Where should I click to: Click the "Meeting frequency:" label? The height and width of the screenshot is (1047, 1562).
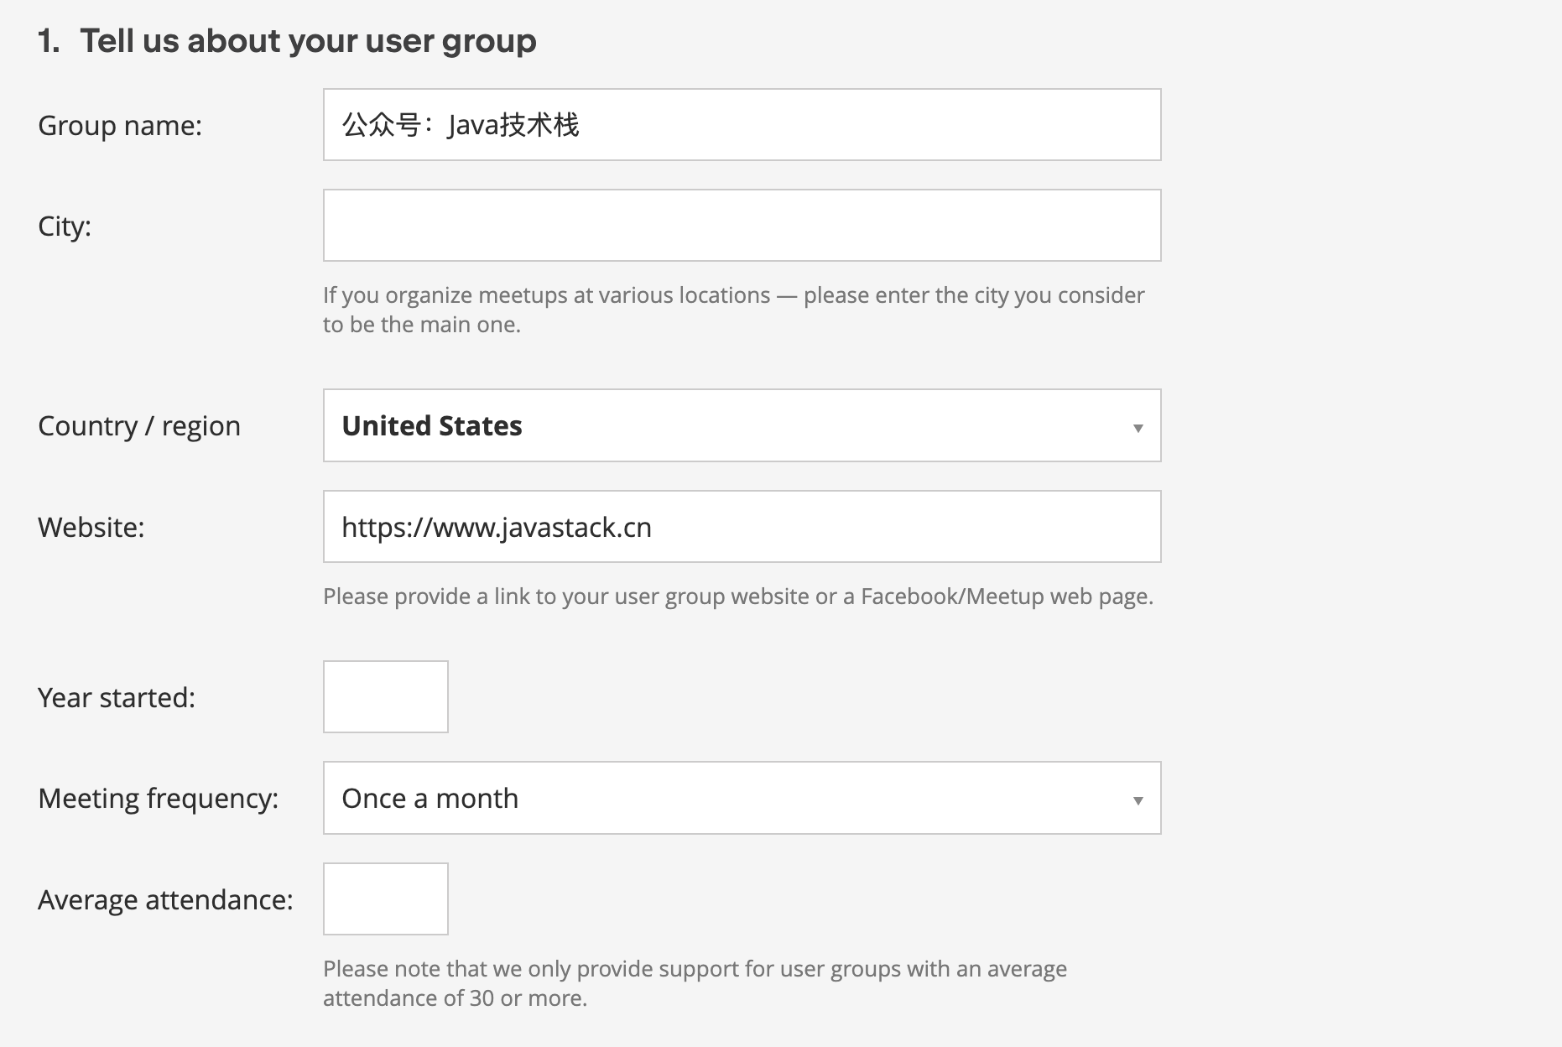(158, 799)
